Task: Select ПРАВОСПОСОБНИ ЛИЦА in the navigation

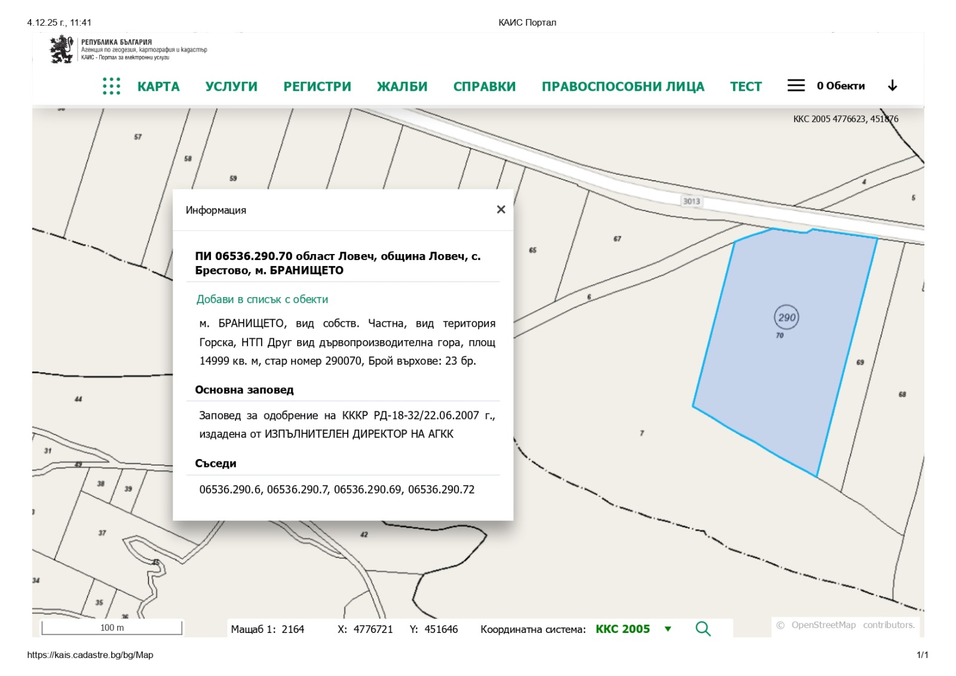Action: click(623, 86)
